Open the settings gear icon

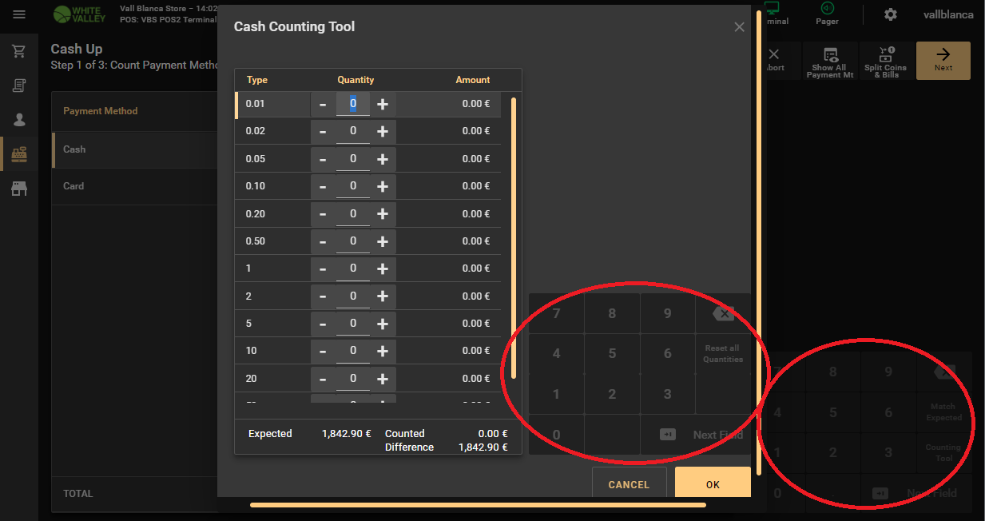[890, 14]
